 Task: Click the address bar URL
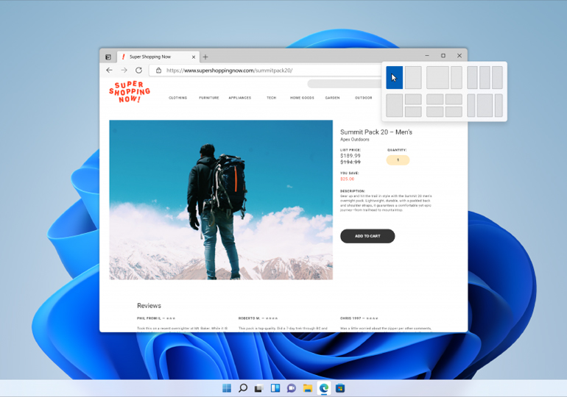pyautogui.click(x=228, y=71)
